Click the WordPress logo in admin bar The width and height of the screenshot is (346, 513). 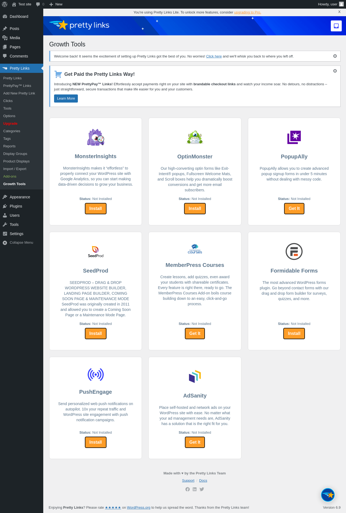point(5,4)
